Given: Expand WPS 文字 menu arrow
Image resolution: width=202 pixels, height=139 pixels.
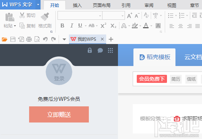Looking at the screenshot, I should coord(38,5).
